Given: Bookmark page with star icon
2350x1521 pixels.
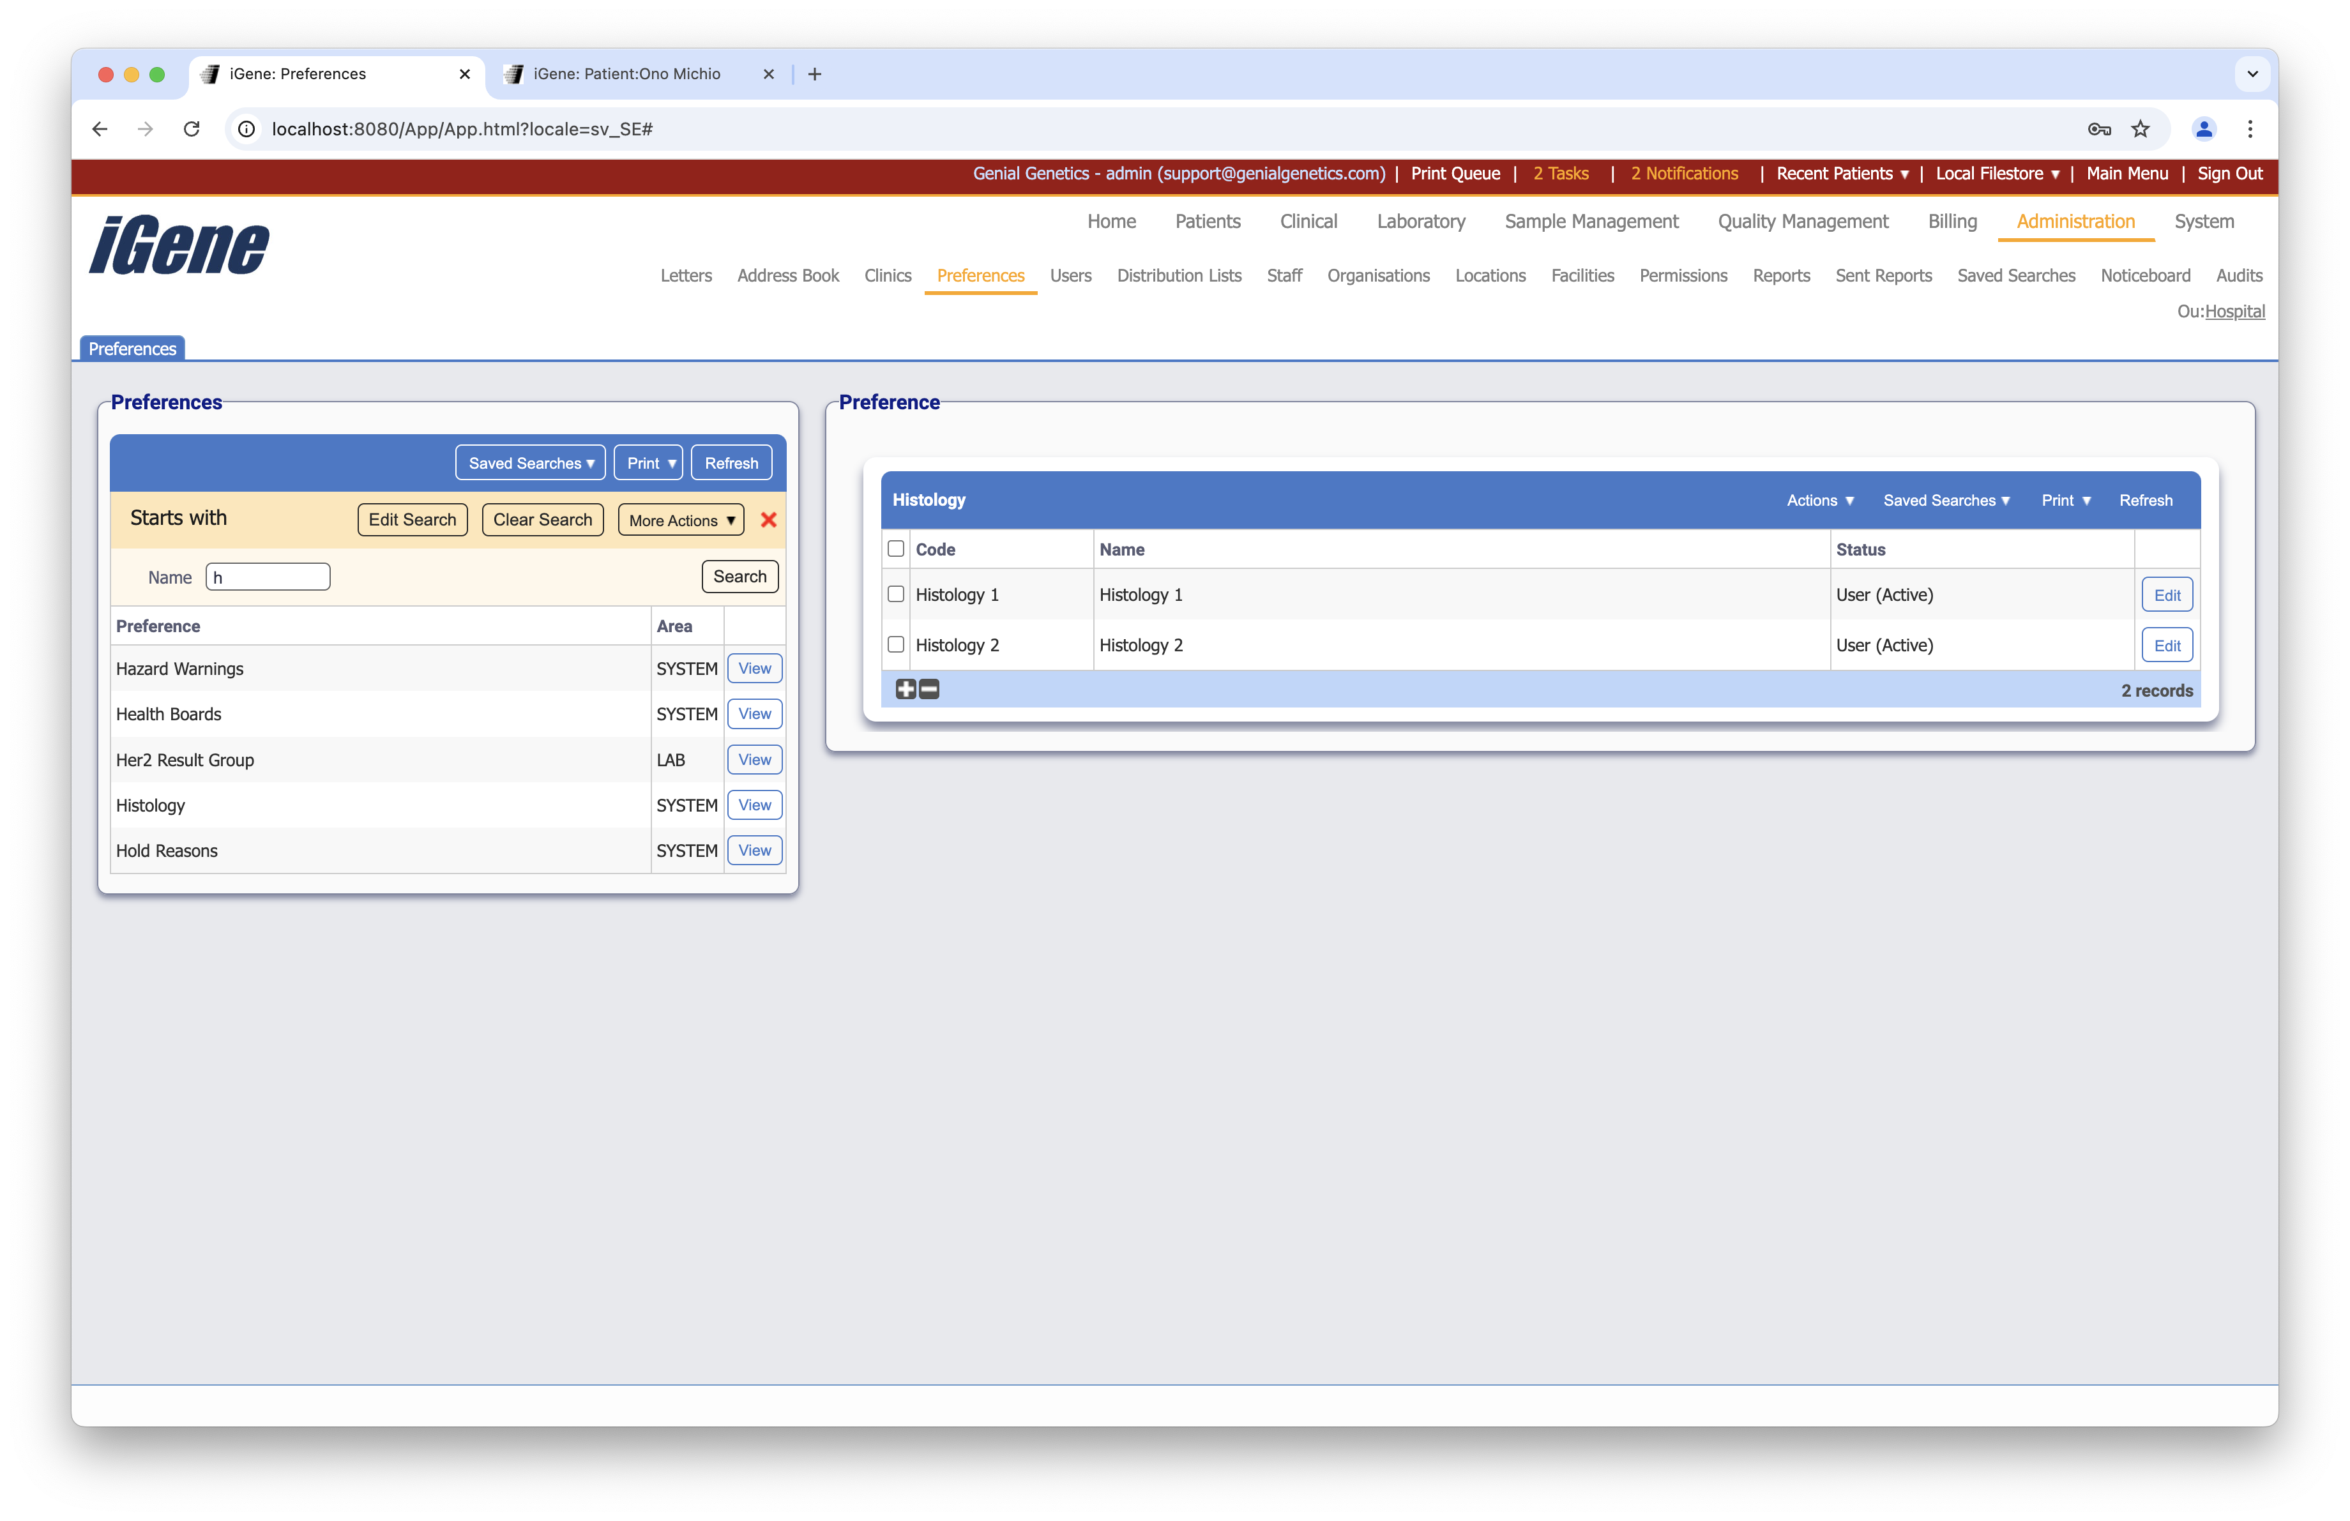Looking at the screenshot, I should click(2140, 129).
